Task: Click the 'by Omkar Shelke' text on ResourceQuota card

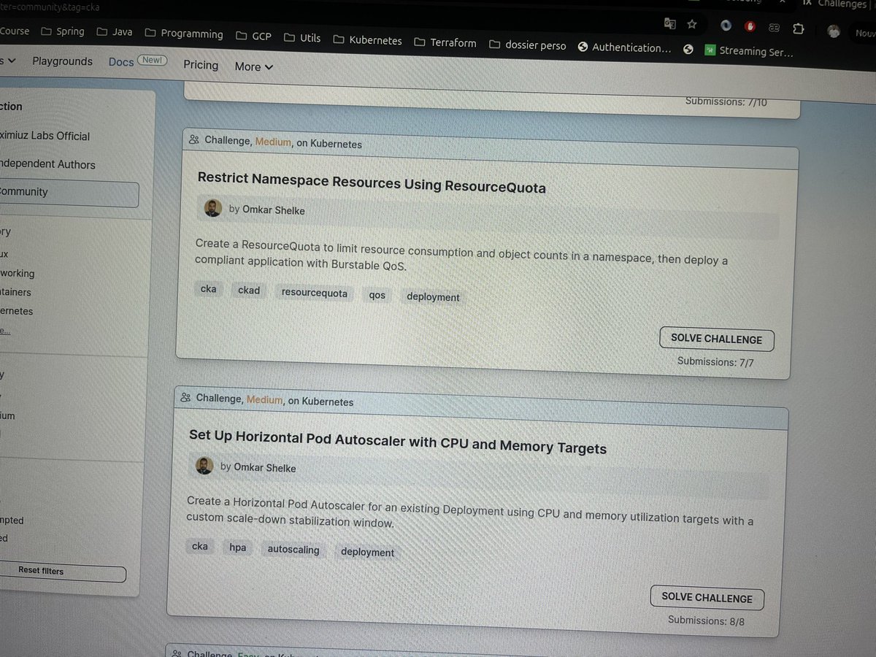Action: click(266, 210)
